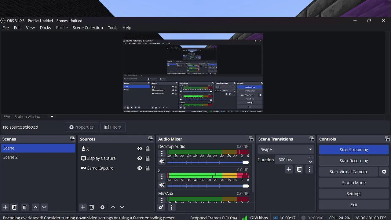The height and width of the screenshot is (220, 391).
Task: Open Audio Mixer bottom options menu dots
Action: tap(172, 207)
